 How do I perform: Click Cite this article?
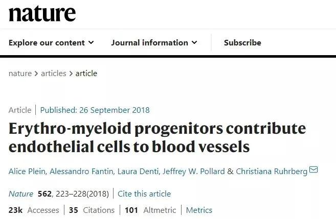(144, 193)
